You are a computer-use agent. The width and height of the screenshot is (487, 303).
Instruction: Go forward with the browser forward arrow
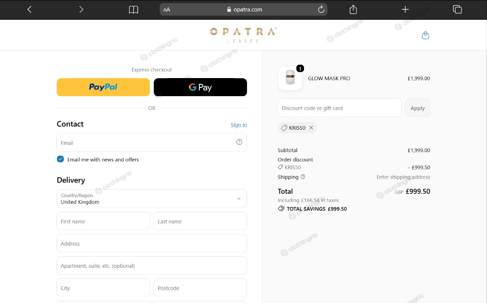coord(81,10)
